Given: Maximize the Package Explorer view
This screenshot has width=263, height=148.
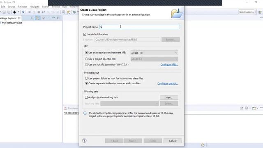Looking at the screenshot, I should click(58, 18).
